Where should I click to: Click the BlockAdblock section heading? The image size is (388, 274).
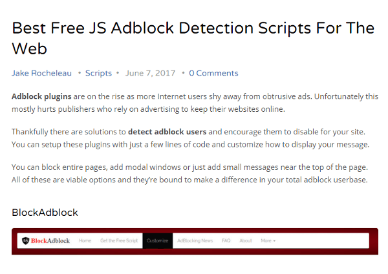[45, 213]
